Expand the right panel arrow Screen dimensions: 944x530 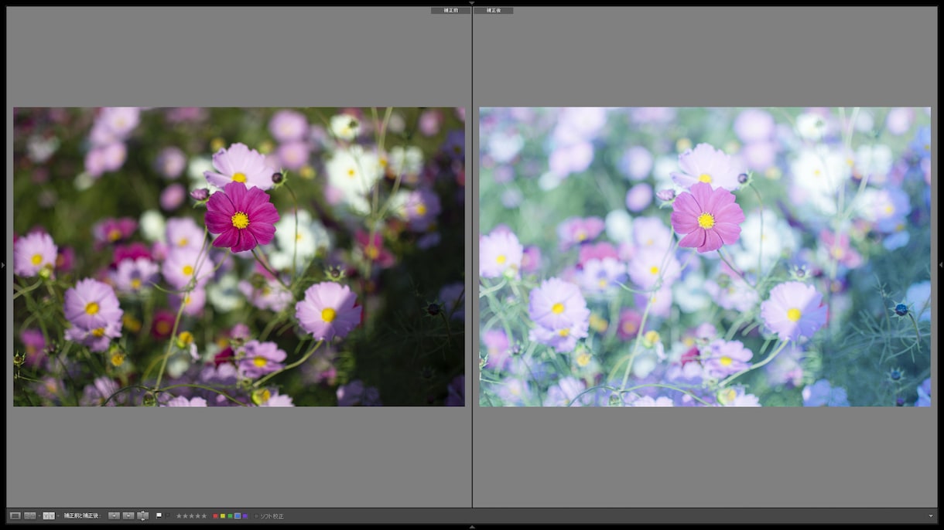coord(941,265)
